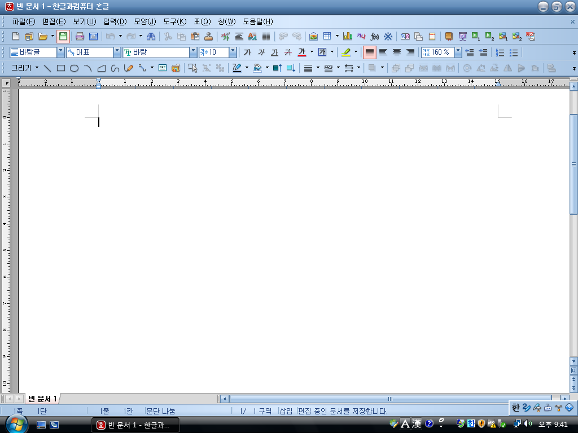The height and width of the screenshot is (433, 578).
Task: Open print preview icon
Action: point(93,36)
